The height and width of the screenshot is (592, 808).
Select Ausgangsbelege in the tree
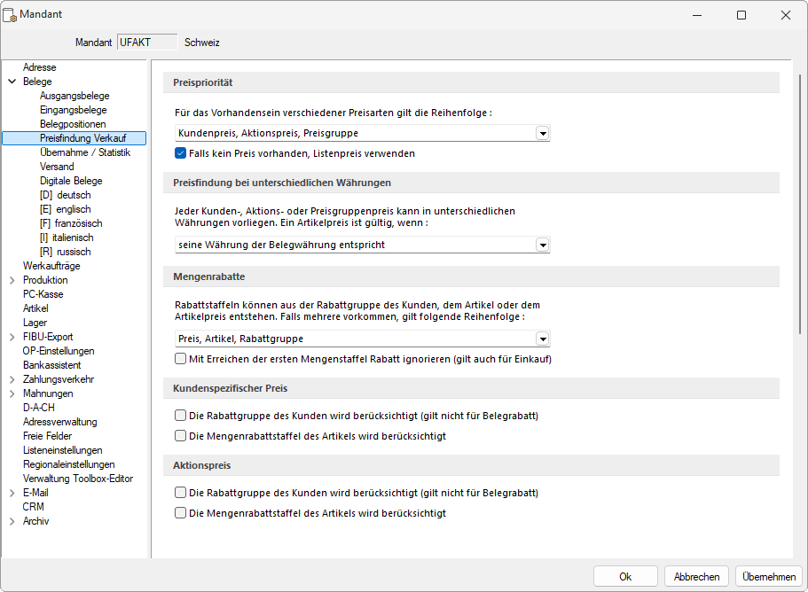pyautogui.click(x=75, y=96)
